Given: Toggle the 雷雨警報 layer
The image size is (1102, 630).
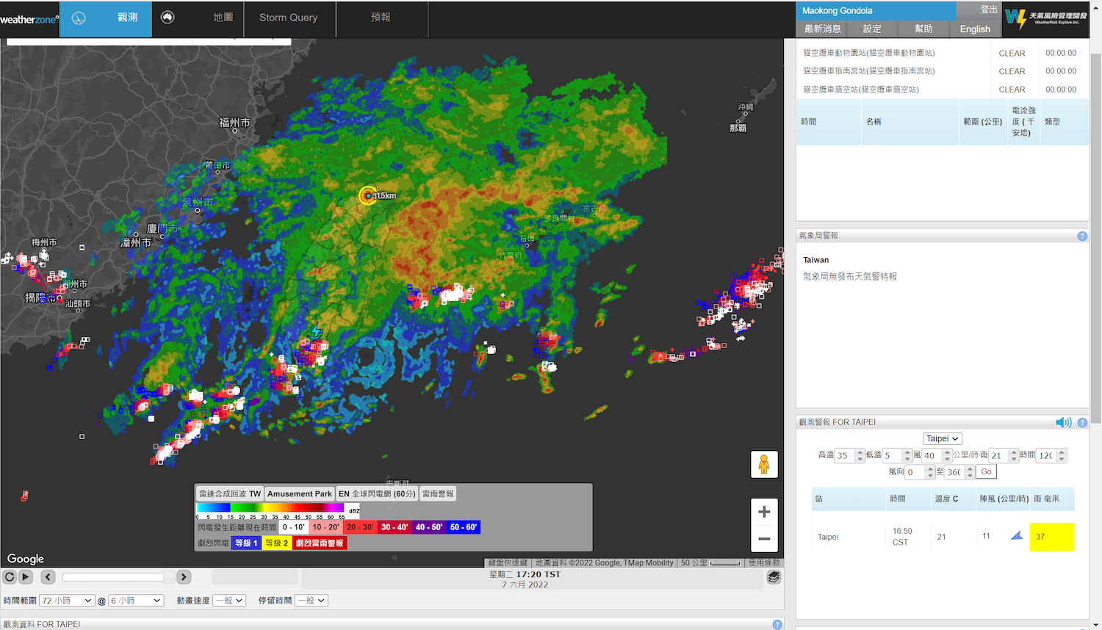Looking at the screenshot, I should [x=438, y=494].
